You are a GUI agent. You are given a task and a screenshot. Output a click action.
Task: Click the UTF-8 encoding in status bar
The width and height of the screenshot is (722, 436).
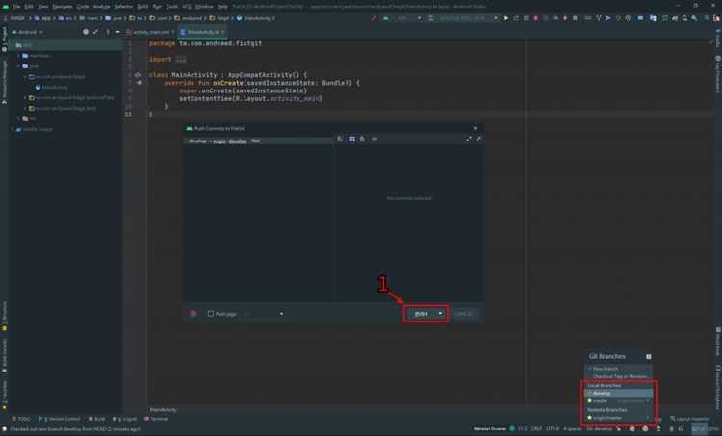point(553,428)
